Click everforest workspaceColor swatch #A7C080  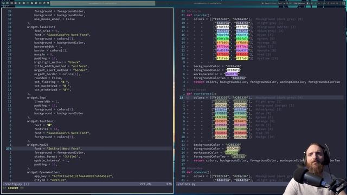point(232,153)
